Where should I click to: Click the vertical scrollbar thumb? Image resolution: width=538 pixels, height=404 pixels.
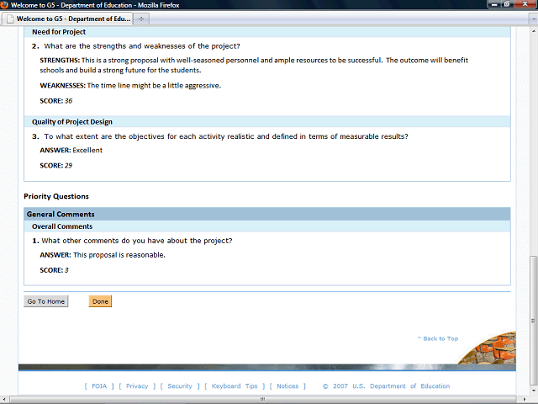click(x=533, y=321)
